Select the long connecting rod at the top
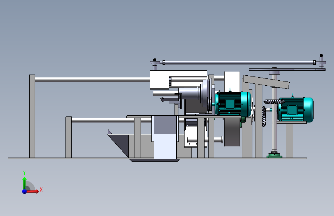 [x=238, y=63]
